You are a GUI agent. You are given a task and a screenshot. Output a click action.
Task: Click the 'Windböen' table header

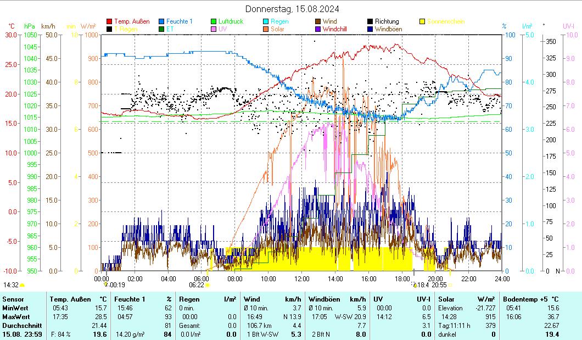click(x=324, y=299)
